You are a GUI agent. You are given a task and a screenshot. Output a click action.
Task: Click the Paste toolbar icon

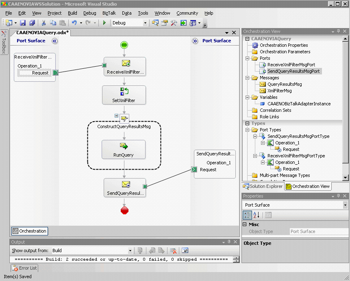pyautogui.click(x=63, y=23)
